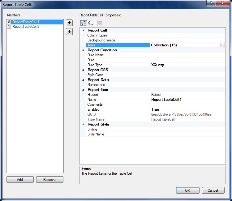Click the Property Pages icon

(x=99, y=23)
